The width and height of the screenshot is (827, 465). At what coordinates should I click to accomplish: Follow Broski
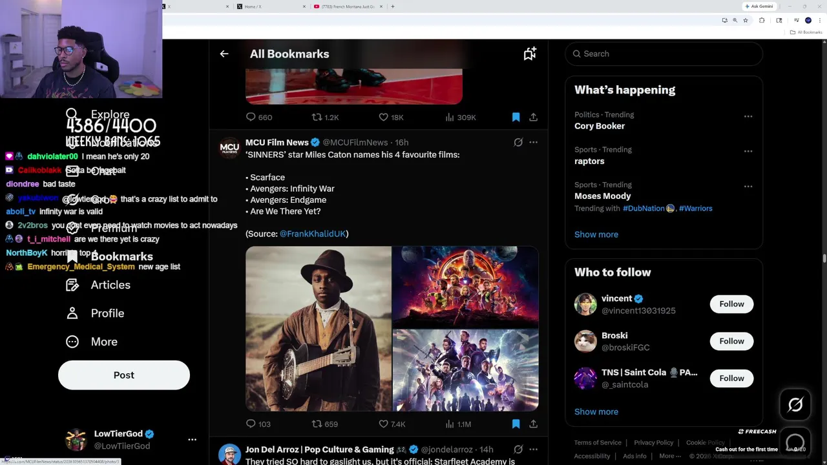point(731,341)
